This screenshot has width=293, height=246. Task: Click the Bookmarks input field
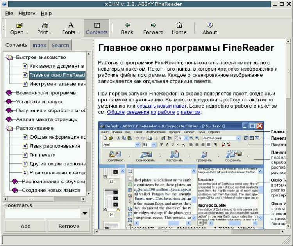(43, 213)
